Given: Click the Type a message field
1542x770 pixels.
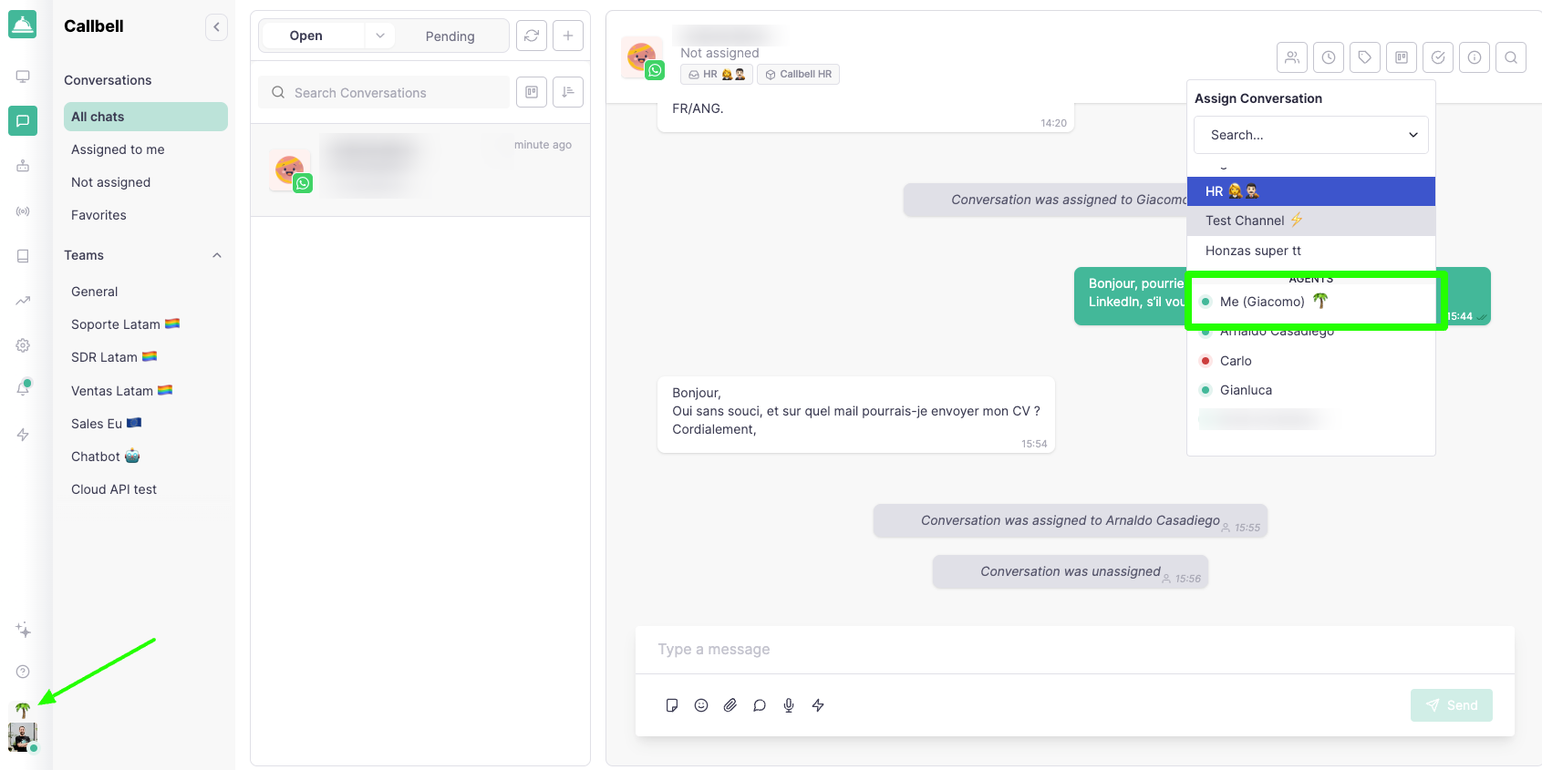Looking at the screenshot, I should (1074, 650).
